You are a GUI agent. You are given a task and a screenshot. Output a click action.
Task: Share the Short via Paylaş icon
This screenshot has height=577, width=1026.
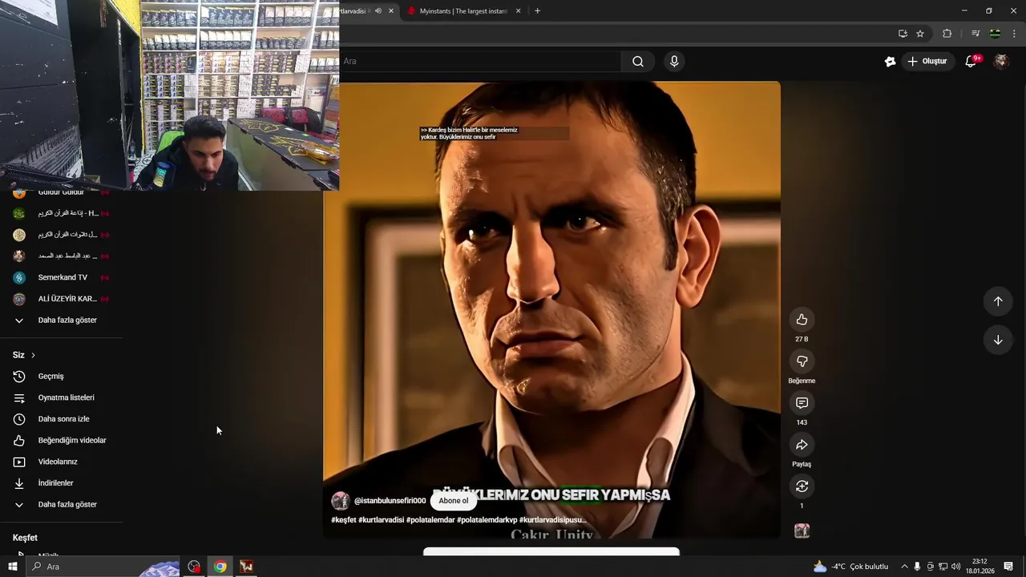pyautogui.click(x=802, y=445)
